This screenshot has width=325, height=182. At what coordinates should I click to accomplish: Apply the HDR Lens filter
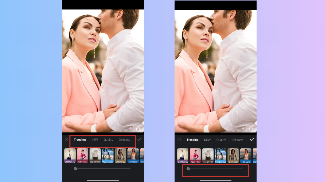[x=133, y=155]
